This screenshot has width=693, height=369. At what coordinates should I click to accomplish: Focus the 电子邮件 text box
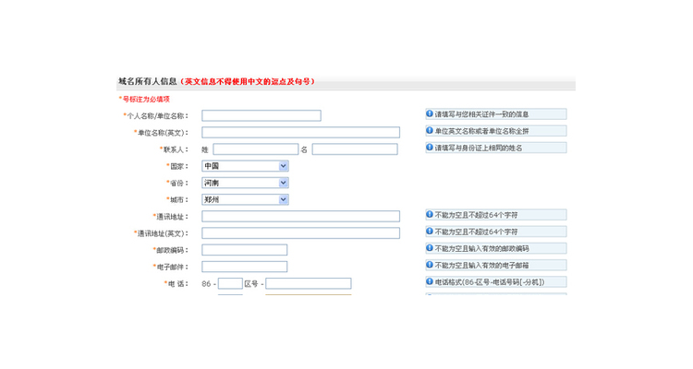[x=245, y=267]
